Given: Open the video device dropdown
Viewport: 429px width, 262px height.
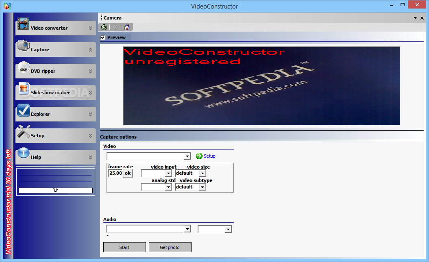Looking at the screenshot, I should (x=187, y=156).
